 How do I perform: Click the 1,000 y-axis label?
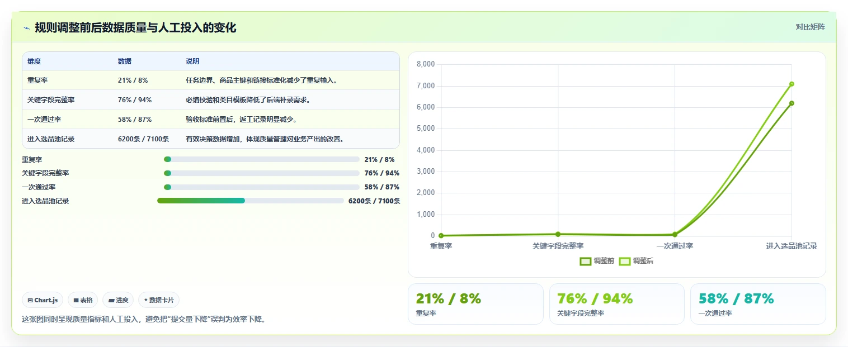pyautogui.click(x=426, y=215)
